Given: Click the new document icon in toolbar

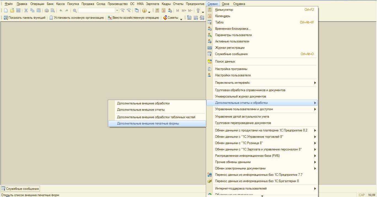Looking at the screenshot, I should (6, 10).
